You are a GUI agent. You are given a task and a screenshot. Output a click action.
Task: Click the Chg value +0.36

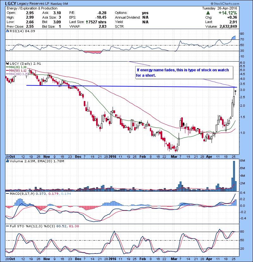[232, 17]
